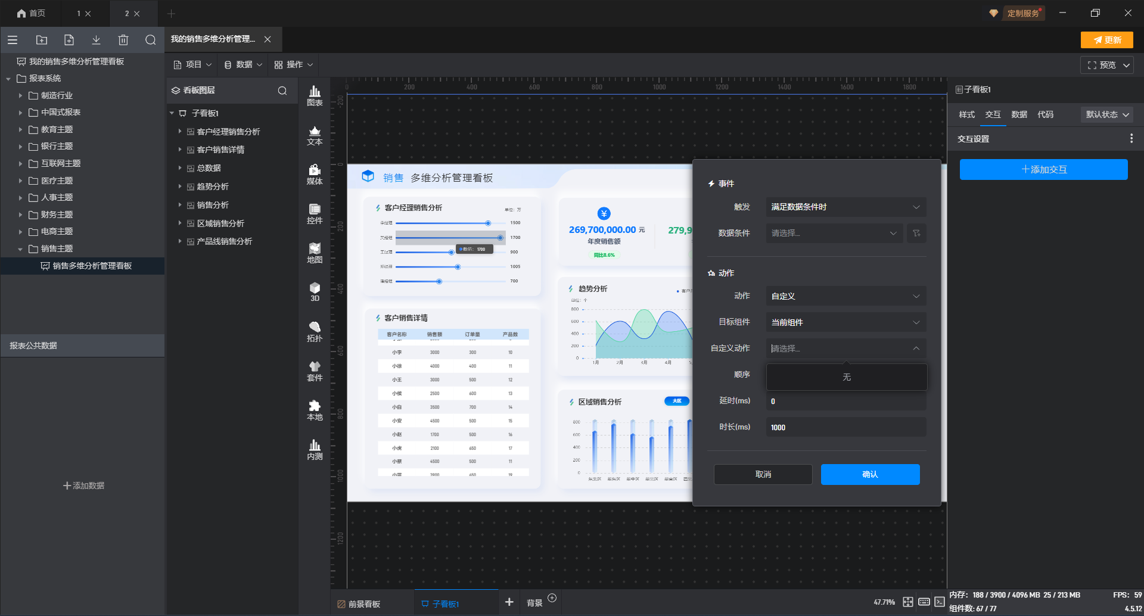
Task: Click the three-dot menu in 交互设置
Action: tap(1131, 138)
